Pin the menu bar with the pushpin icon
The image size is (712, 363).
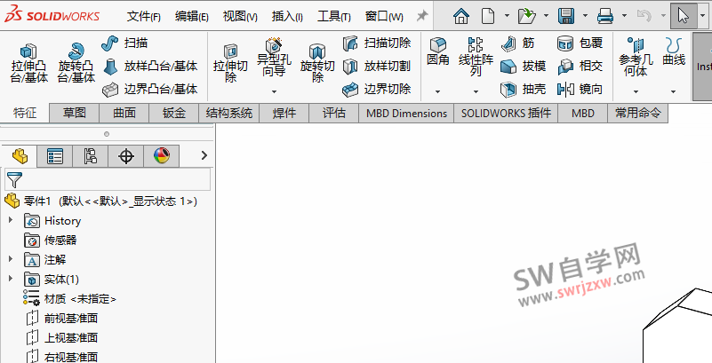pos(422,16)
